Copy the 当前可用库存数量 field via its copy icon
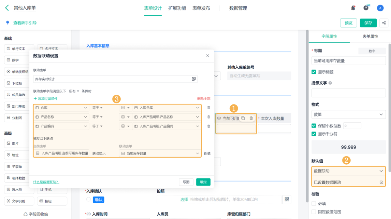 (x=243, y=118)
